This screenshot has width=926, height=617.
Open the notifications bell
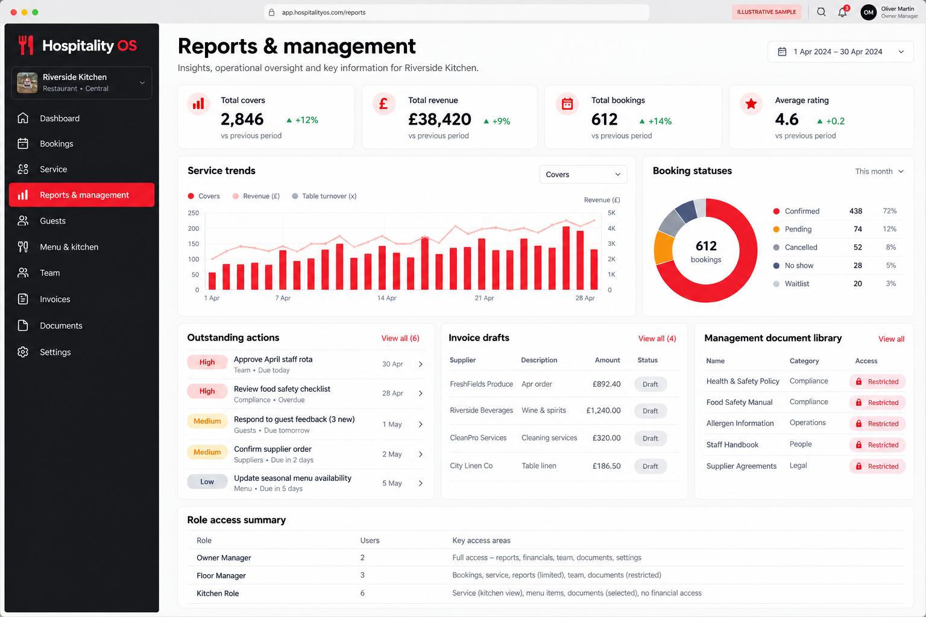(x=842, y=12)
